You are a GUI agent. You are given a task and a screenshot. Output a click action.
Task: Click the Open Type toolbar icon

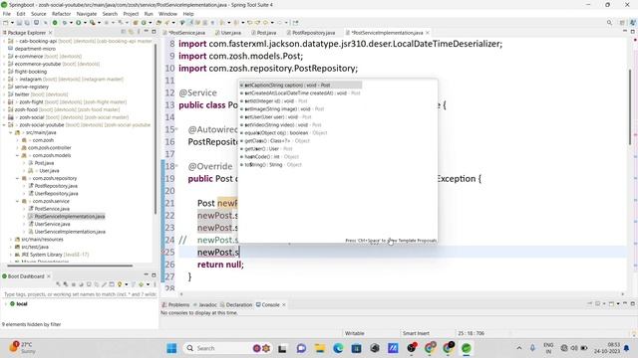159,23
